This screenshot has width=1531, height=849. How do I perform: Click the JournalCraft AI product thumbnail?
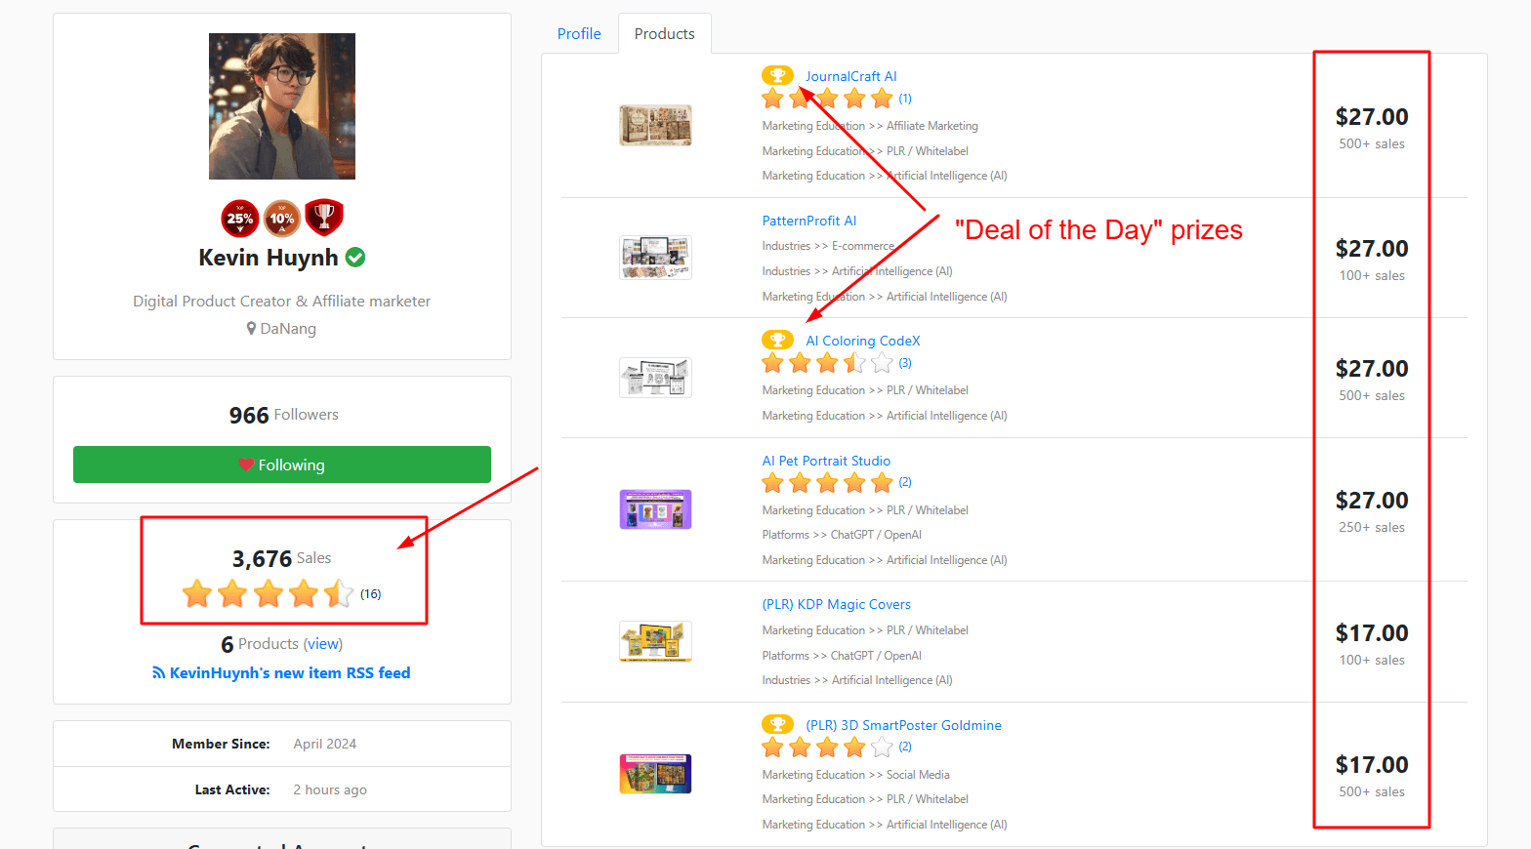coord(656,126)
